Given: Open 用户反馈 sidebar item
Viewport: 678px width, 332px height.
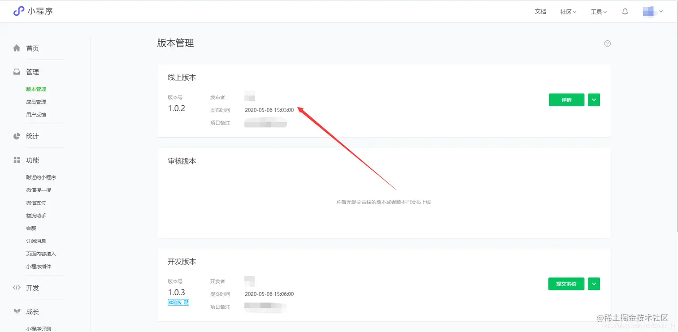Looking at the screenshot, I should click(36, 114).
